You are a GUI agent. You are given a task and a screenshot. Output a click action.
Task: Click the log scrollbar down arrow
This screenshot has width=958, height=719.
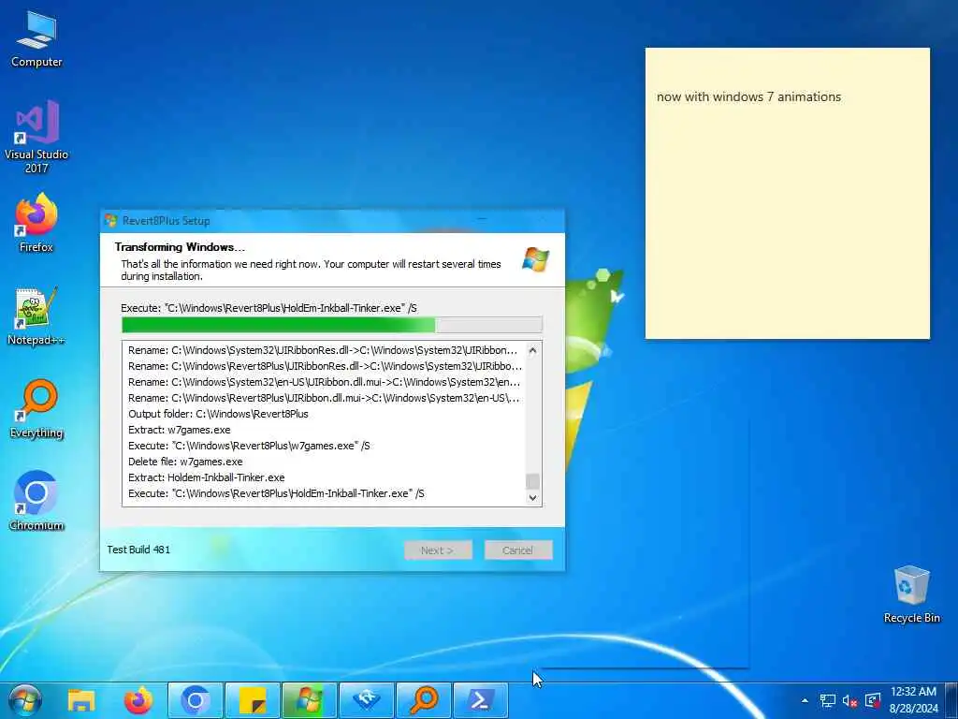(532, 497)
